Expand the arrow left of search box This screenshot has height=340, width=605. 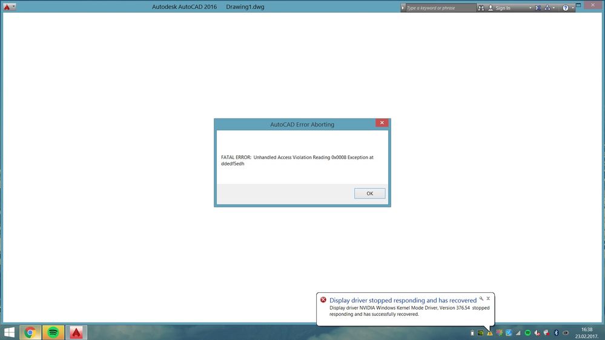pyautogui.click(x=403, y=8)
